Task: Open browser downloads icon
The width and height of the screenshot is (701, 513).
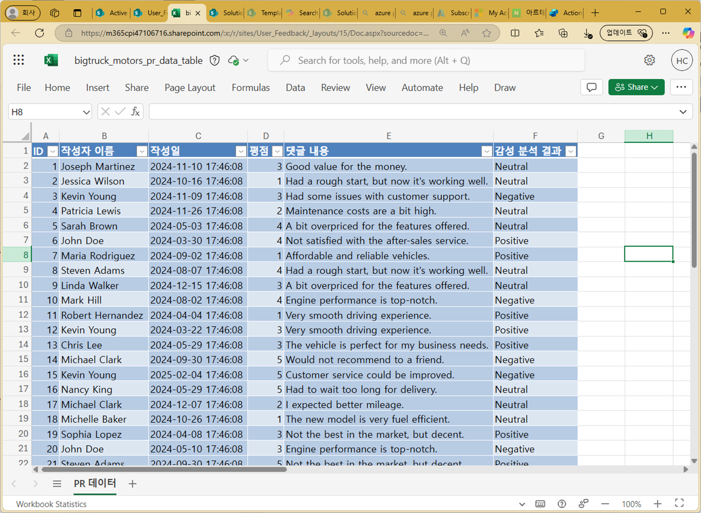Action: pos(588,33)
